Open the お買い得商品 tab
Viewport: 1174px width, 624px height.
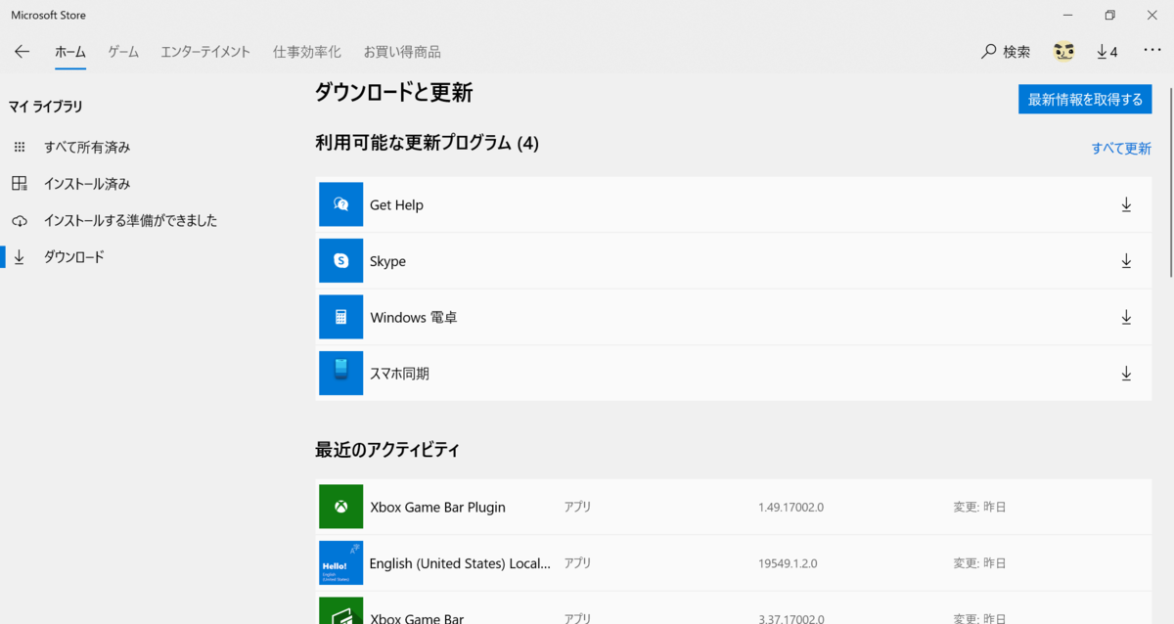tap(401, 52)
